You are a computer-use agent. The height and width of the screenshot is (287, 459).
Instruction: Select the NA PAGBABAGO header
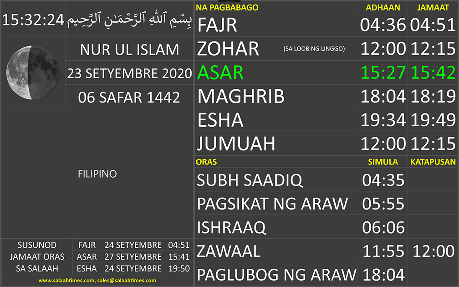227,7
